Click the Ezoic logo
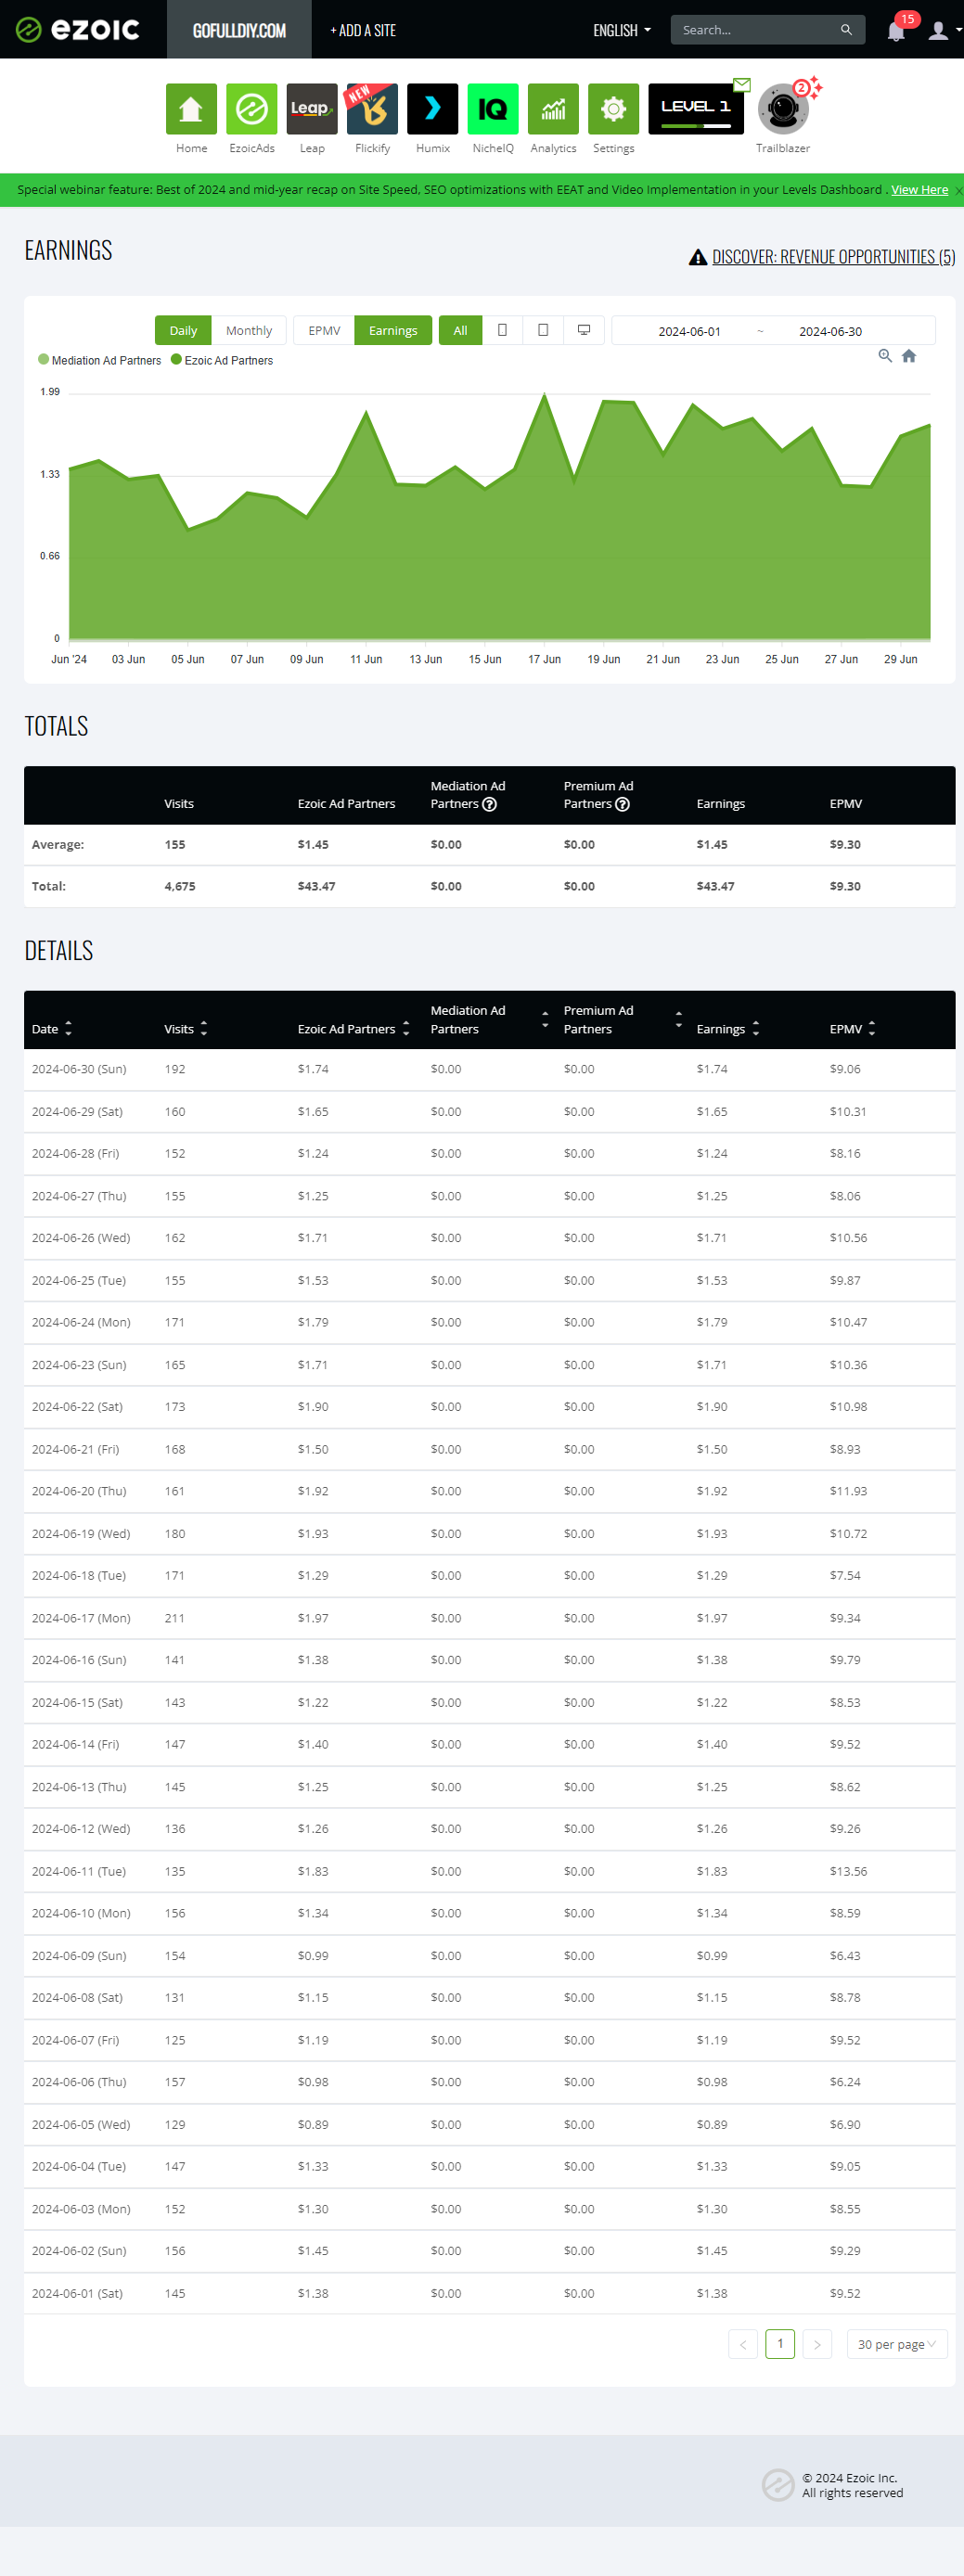Image resolution: width=964 pixels, height=2576 pixels. click(77, 30)
